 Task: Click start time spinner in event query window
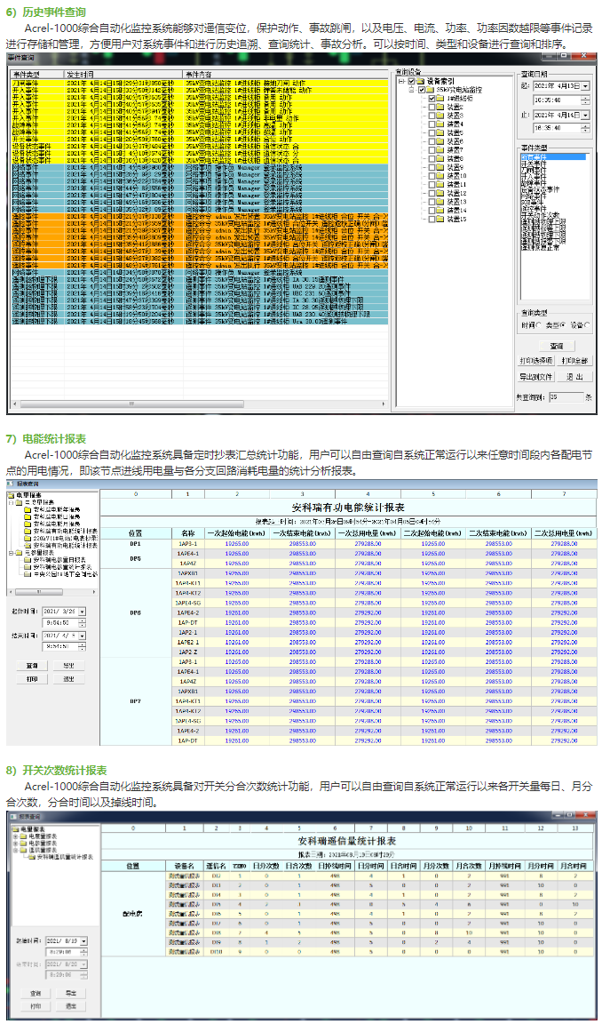click(585, 100)
